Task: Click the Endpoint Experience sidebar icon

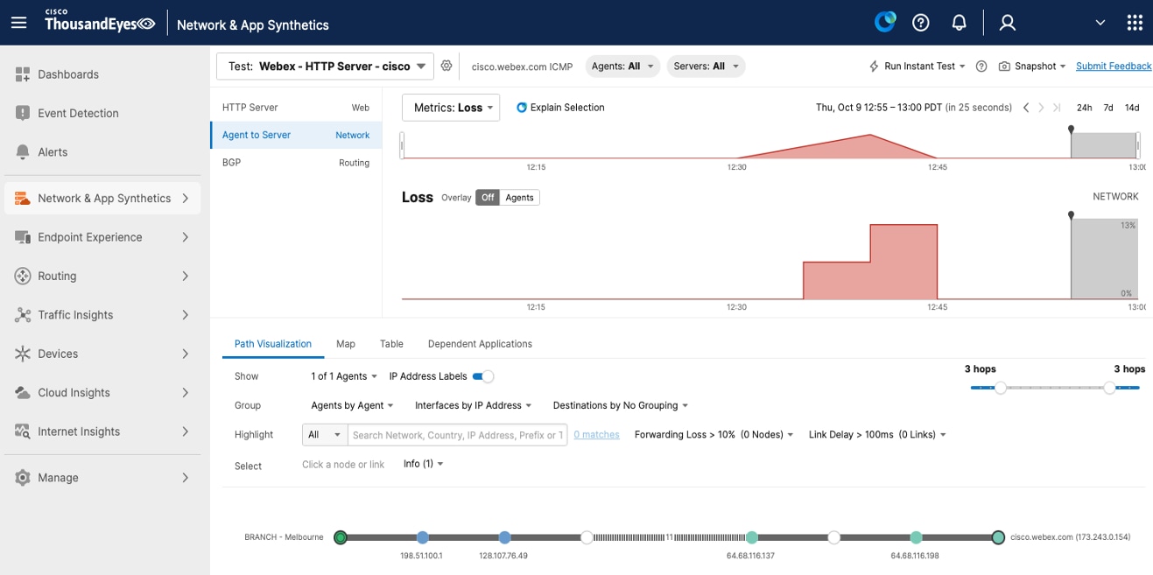Action: pos(23,237)
